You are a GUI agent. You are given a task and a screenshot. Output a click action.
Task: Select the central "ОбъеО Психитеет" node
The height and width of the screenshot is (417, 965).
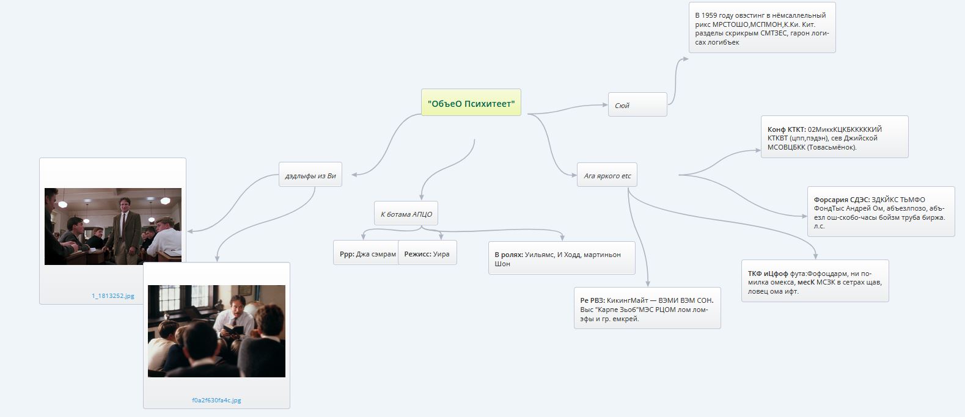click(x=471, y=103)
